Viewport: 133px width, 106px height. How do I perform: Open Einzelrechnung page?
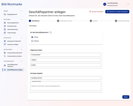coord(12,26)
